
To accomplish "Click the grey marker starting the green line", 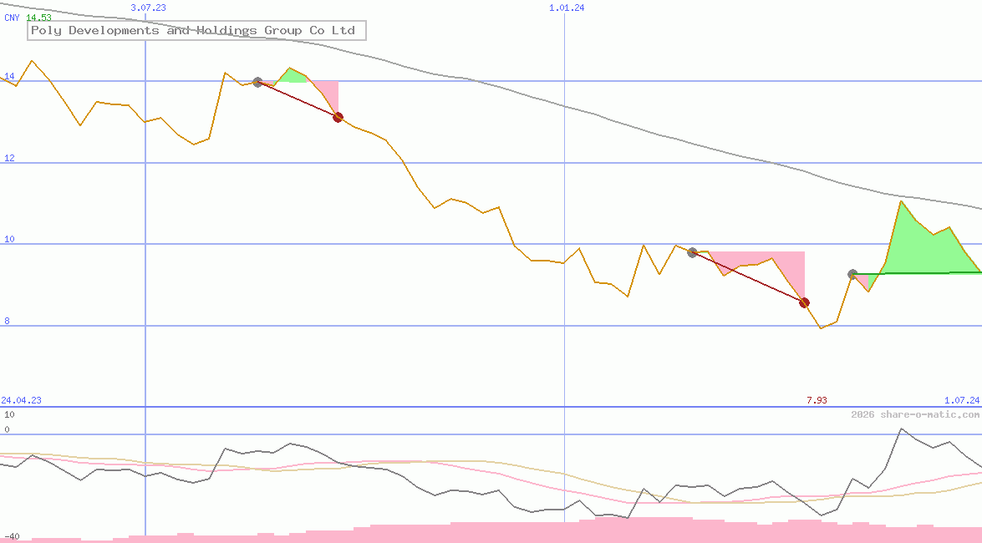I will coord(852,274).
